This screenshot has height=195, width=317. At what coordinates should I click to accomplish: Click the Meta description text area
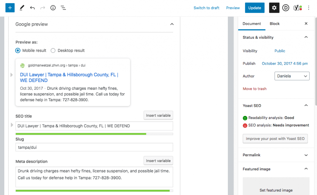click(94, 177)
